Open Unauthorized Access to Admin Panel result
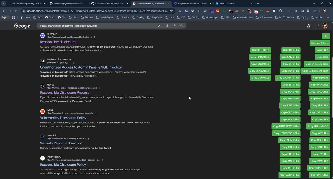Screen dimensions: 333x179 click(x=81, y=67)
